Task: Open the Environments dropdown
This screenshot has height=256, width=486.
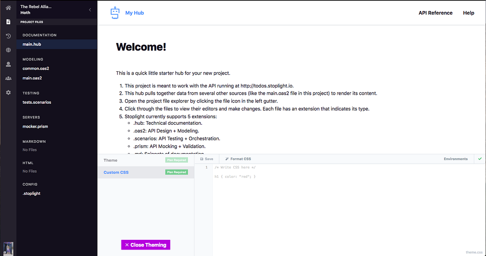Action: pos(456,159)
